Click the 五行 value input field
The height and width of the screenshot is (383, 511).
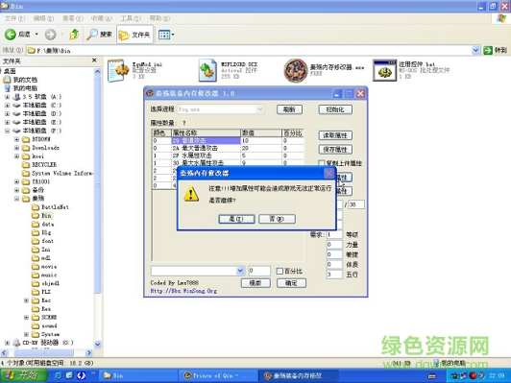coord(334,275)
